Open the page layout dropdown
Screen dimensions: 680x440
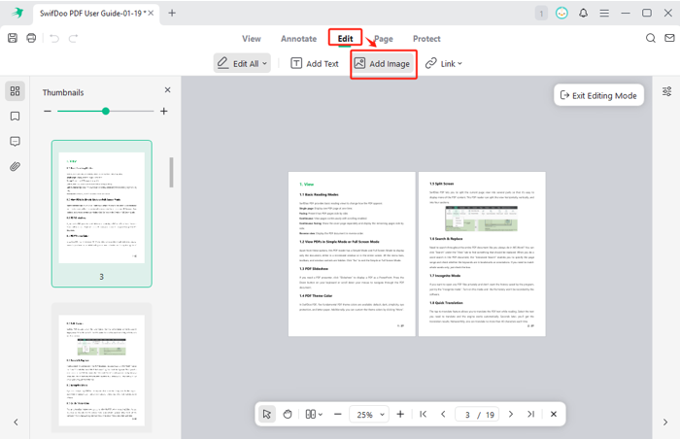click(x=314, y=414)
